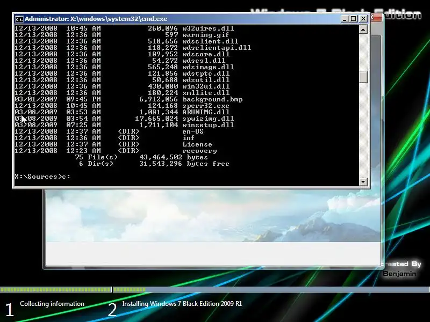The width and height of the screenshot is (430, 322).
Task: Click the wdscore.dll file entry
Action: 206,54
